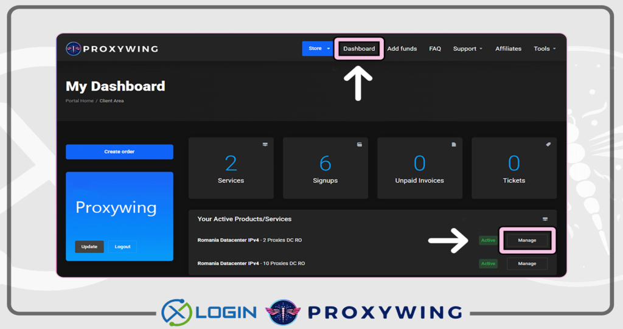Click the My Dashboard page title

pos(115,86)
